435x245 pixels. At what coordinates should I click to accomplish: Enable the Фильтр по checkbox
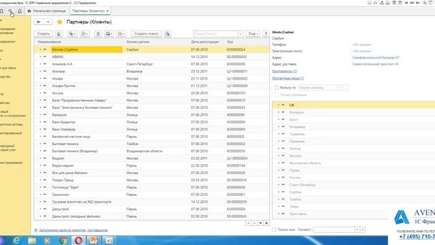[x=277, y=88]
